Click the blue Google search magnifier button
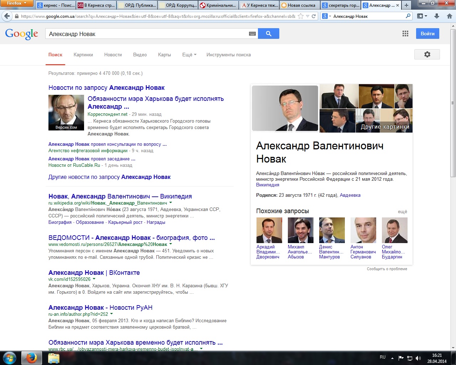This screenshot has width=456, height=365. point(269,34)
